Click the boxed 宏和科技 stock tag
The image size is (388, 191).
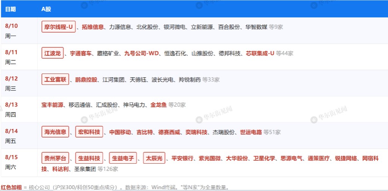89,132
